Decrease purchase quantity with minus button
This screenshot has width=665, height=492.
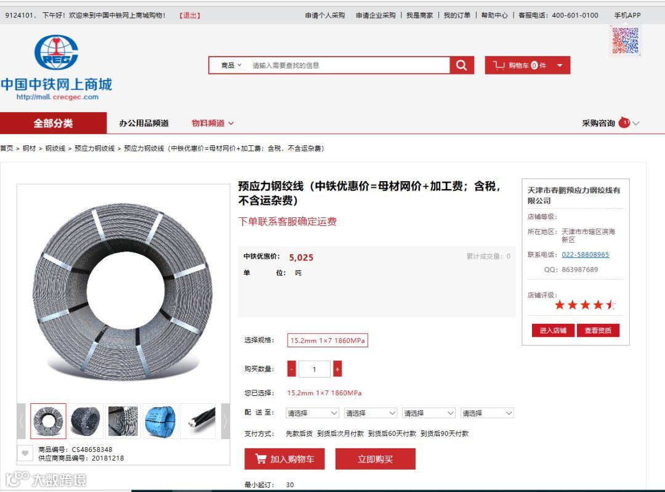point(291,369)
